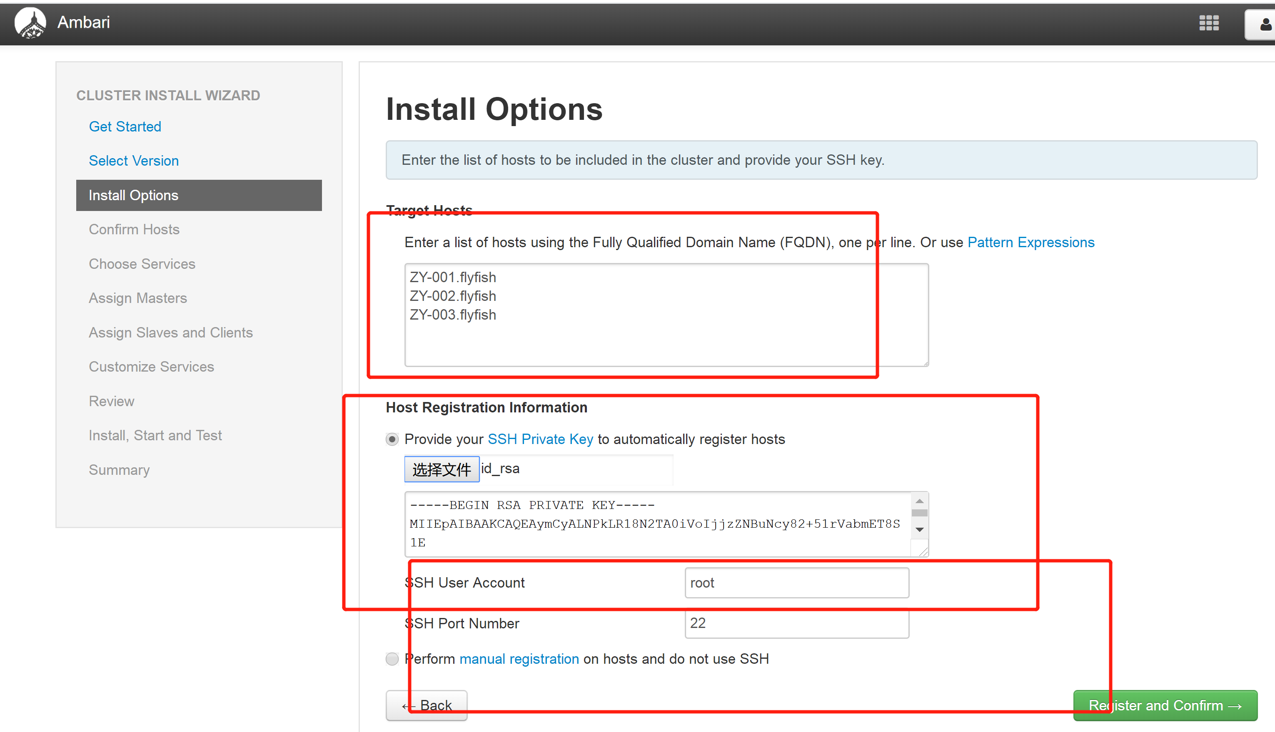Select the SSH Private Key radio button
1275x732 pixels.
coord(392,438)
